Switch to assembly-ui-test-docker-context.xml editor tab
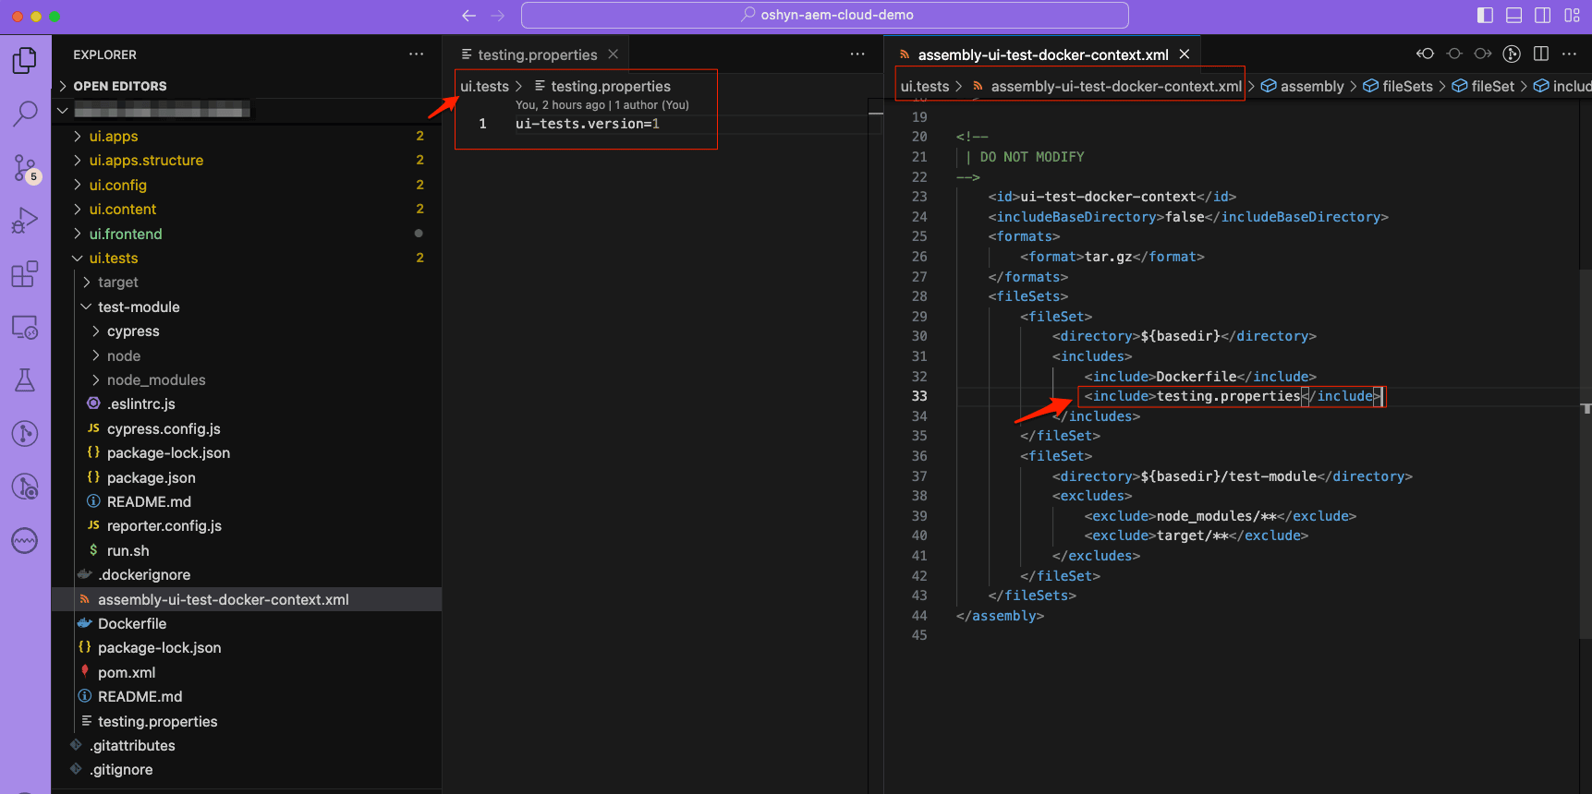 [1043, 54]
